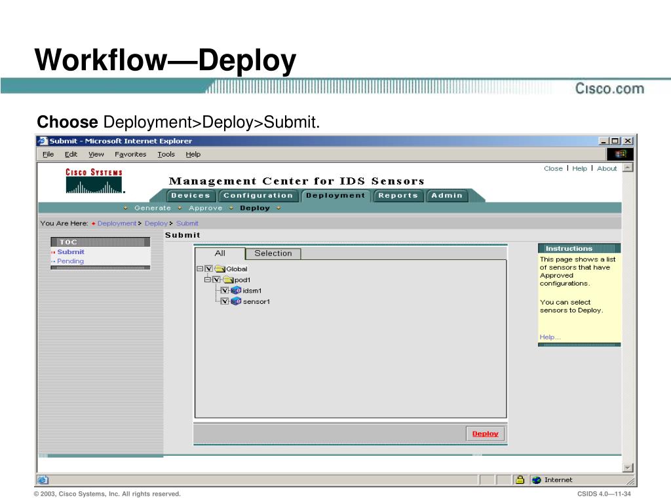671x503 pixels.
Task: Switch to the Devices tab
Action: (x=191, y=195)
